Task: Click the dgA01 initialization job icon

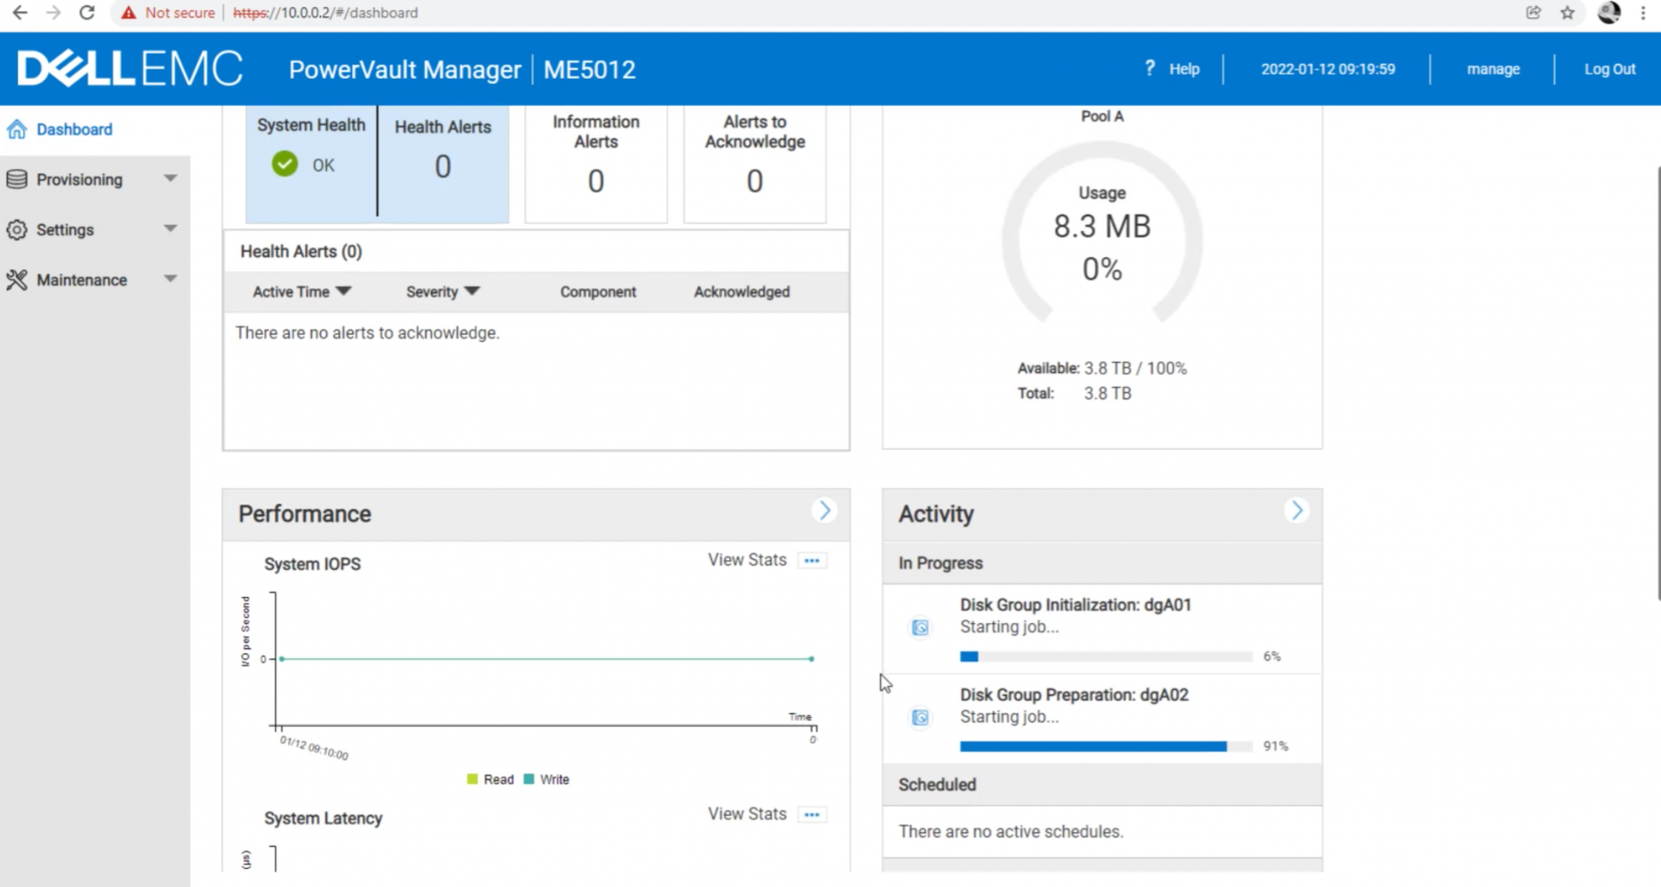Action: (920, 627)
